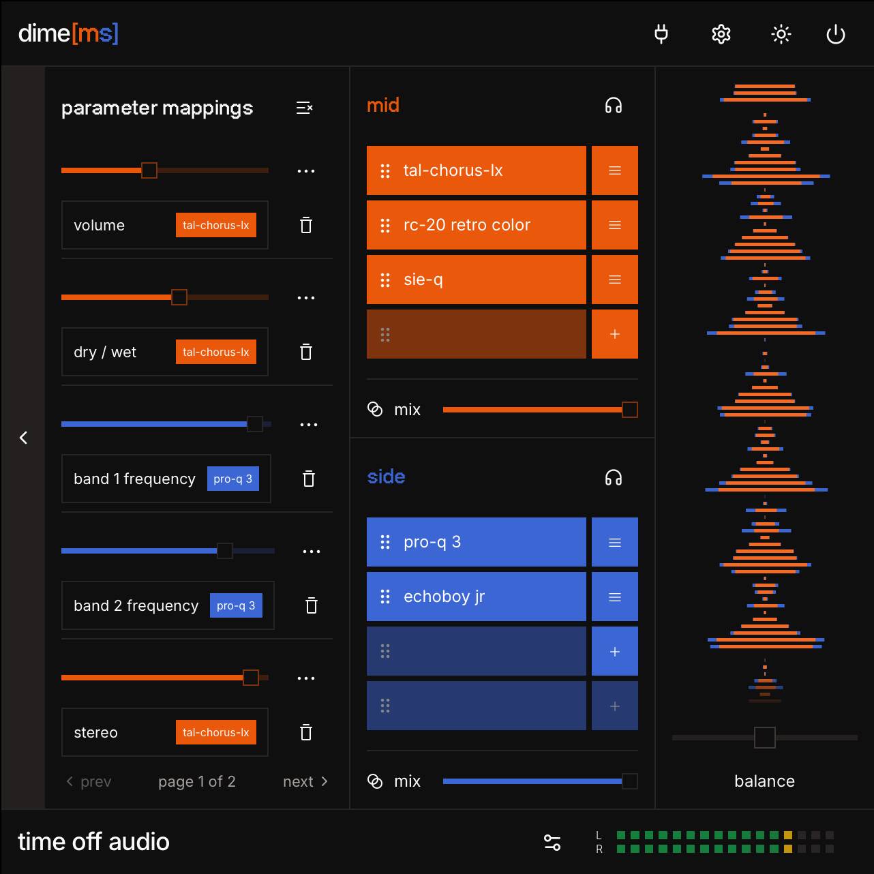Select the rc-20 retro color plugin slot
The height and width of the screenshot is (874, 874).
[476, 225]
